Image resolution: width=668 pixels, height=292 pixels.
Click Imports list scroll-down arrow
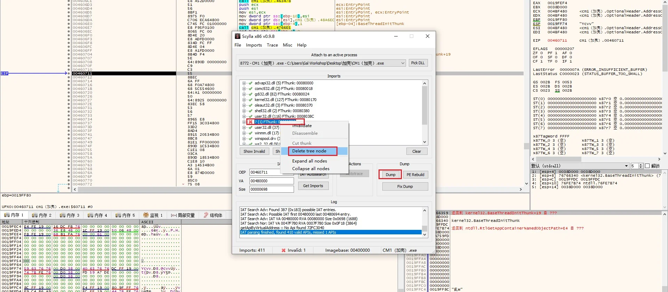424,142
